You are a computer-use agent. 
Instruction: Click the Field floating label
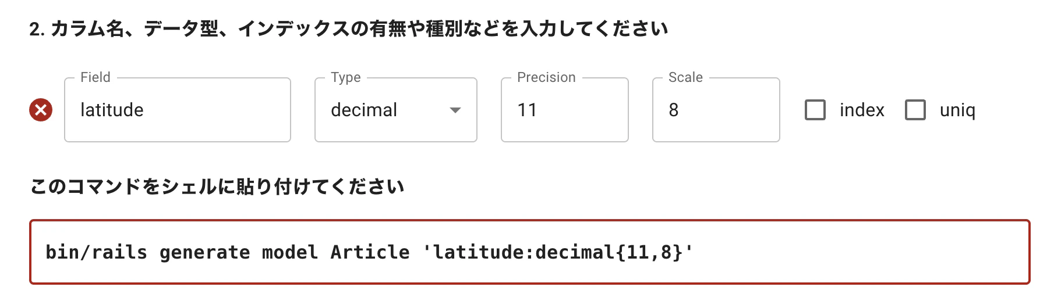click(96, 77)
